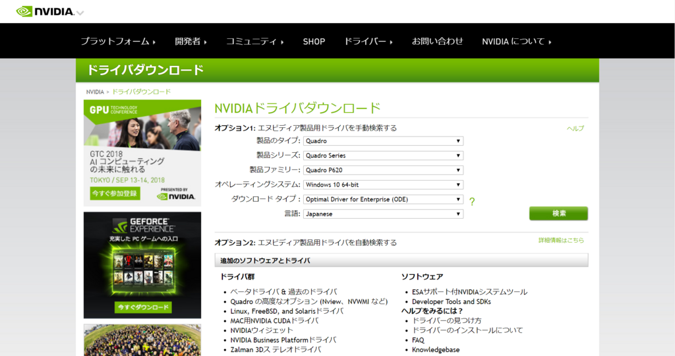Open the Zalman 3Dステレオドライバ link
The height and width of the screenshot is (356, 675).
point(276,349)
